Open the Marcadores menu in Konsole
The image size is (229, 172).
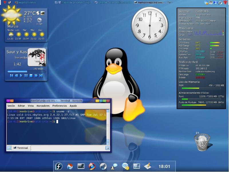tap(43, 105)
